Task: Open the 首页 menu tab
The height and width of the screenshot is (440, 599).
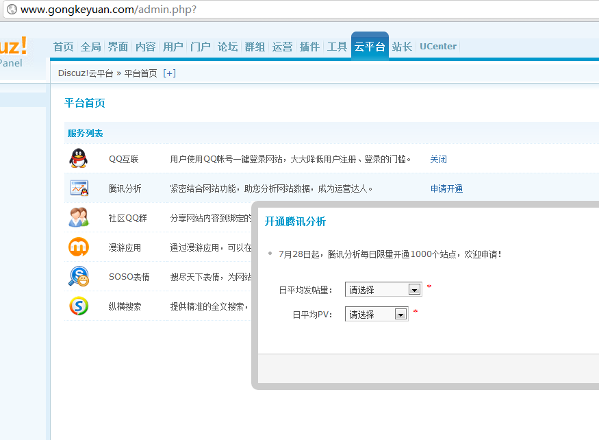Action: [64, 47]
